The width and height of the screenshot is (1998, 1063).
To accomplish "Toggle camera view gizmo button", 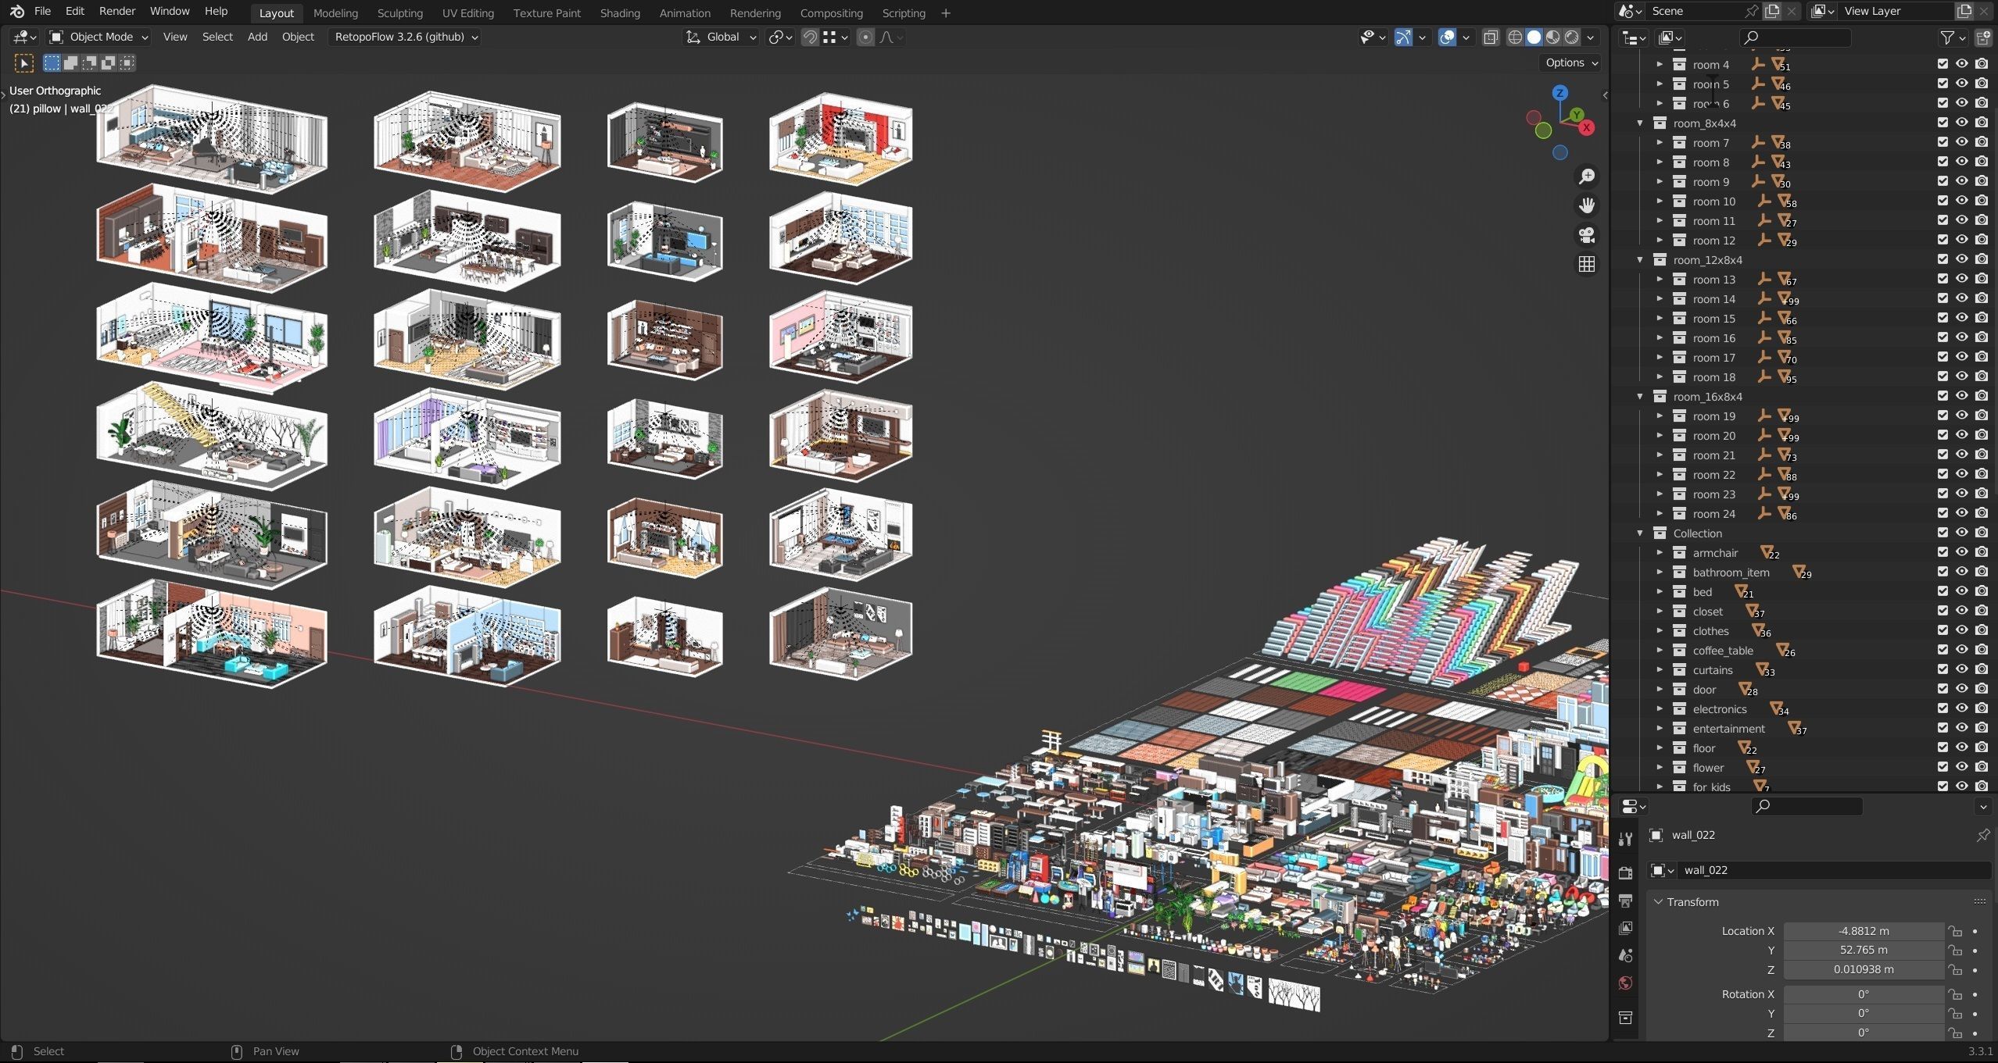I will tap(1586, 235).
